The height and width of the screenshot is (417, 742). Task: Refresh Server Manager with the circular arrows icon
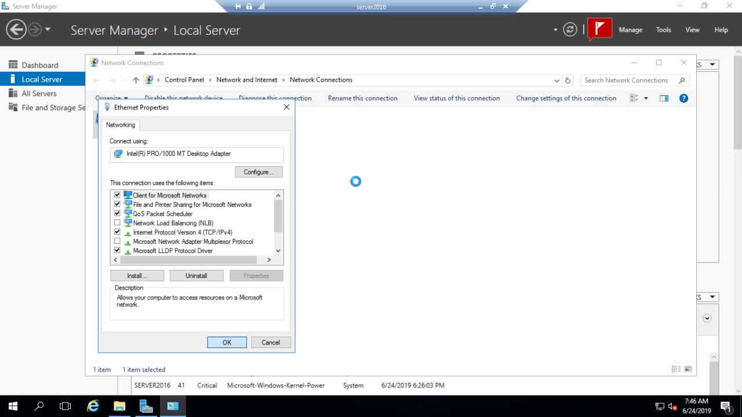tap(570, 30)
